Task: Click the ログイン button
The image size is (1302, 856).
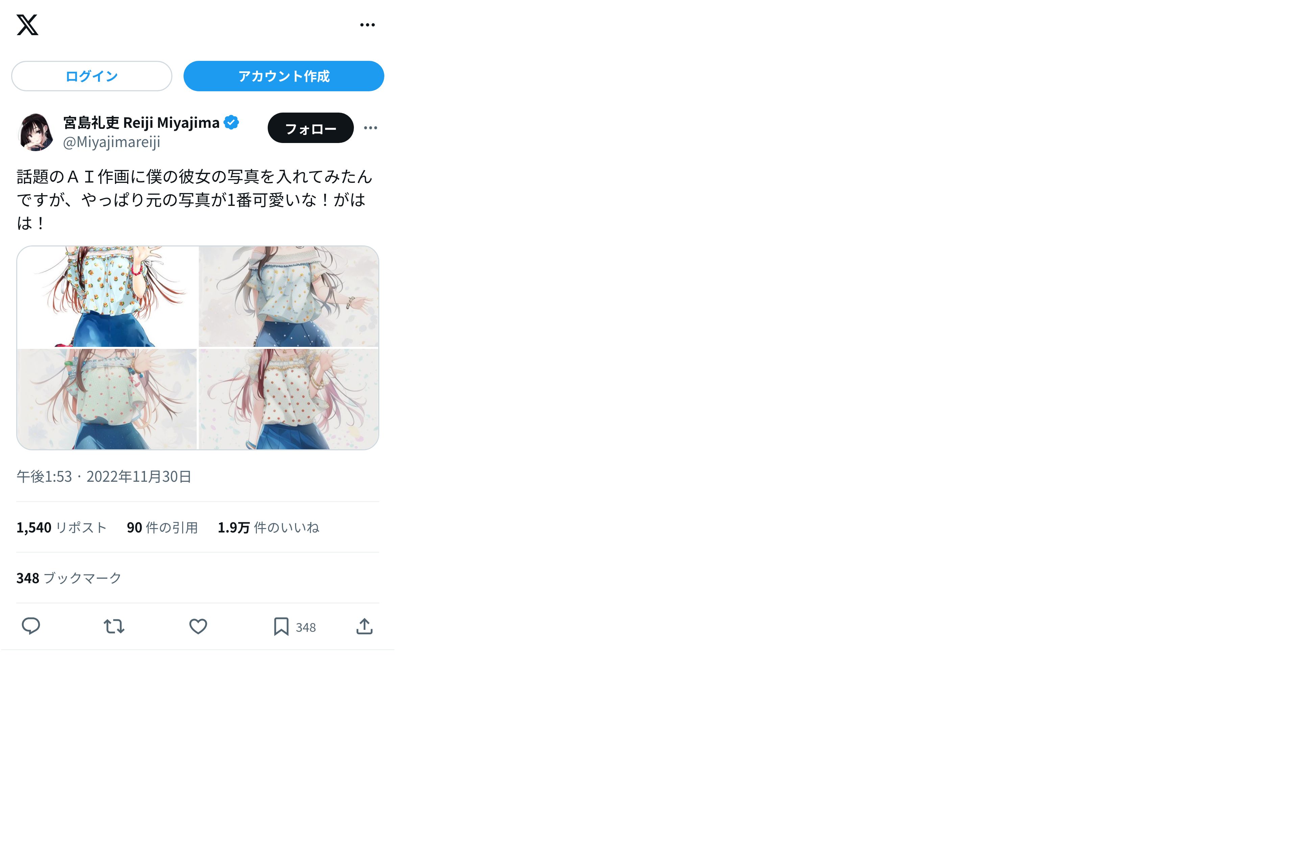Action: point(91,76)
